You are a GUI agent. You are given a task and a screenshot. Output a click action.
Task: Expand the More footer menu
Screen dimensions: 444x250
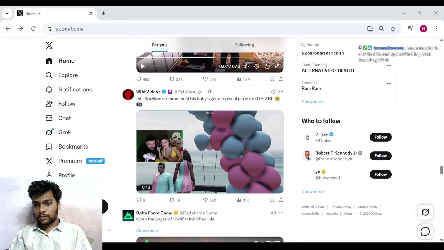click(350, 214)
